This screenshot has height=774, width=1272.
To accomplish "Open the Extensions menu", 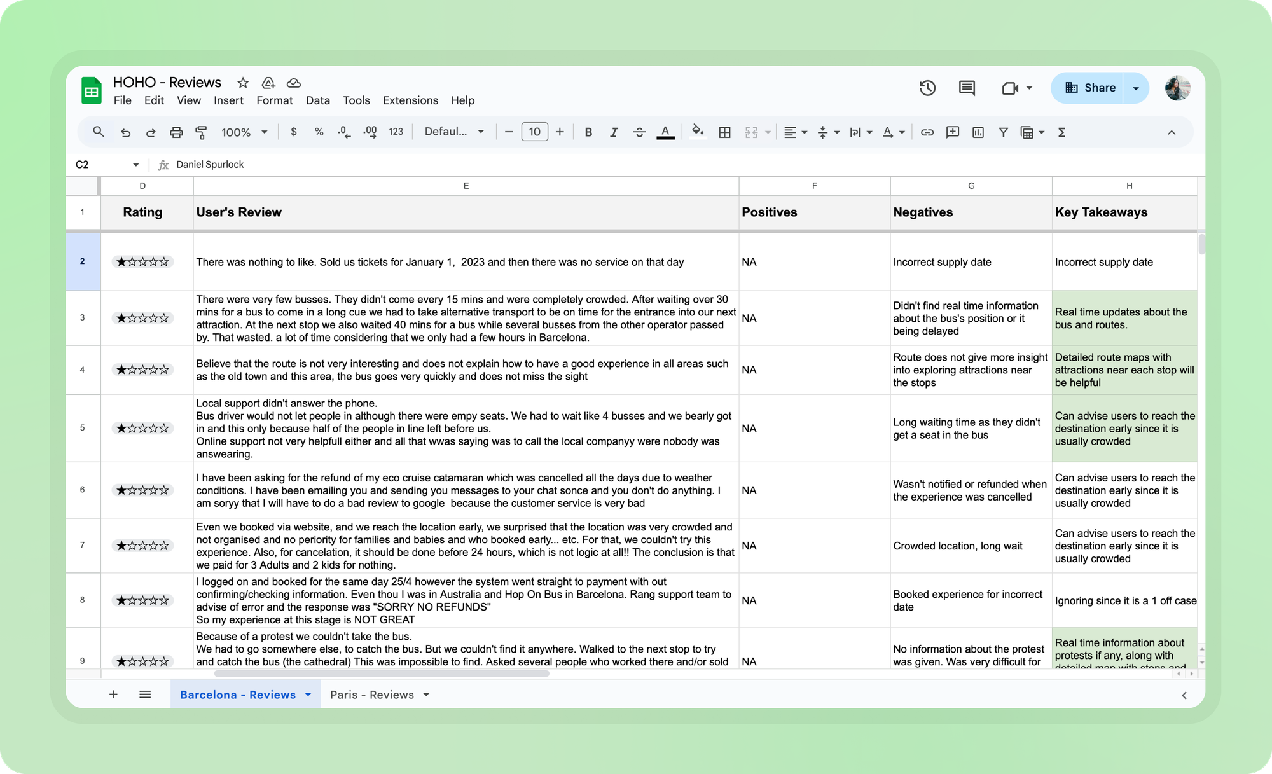I will (x=410, y=100).
